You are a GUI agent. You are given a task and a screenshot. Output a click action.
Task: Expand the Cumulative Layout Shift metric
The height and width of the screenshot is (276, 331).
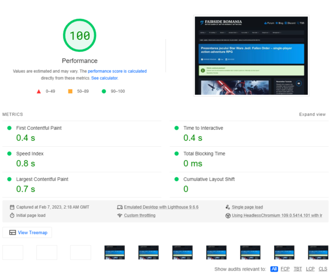tap(249, 185)
